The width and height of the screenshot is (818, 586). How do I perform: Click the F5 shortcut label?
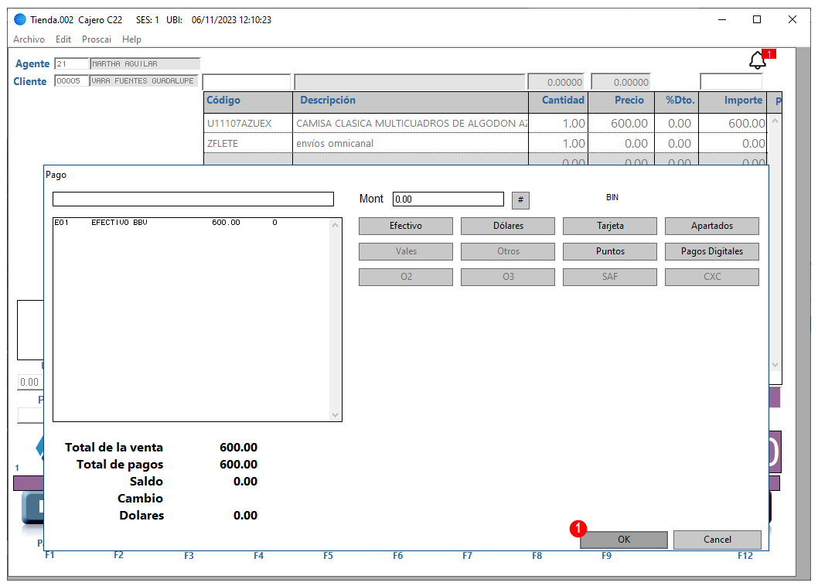point(328,556)
